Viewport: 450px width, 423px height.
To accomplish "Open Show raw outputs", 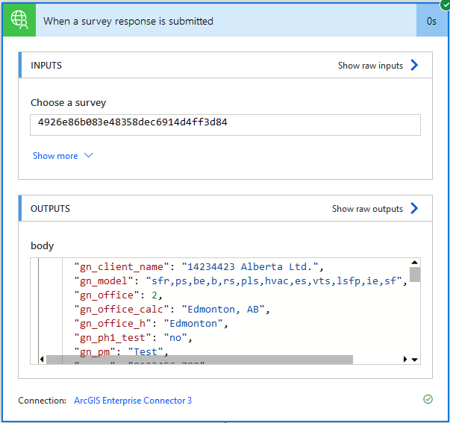I will coord(367,209).
